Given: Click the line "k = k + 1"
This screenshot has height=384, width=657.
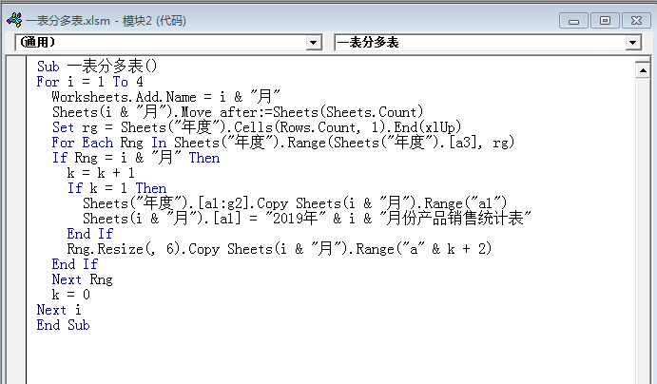Looking at the screenshot, I should 101,173.
